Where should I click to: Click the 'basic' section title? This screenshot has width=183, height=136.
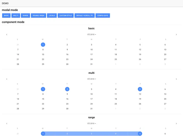(91, 28)
